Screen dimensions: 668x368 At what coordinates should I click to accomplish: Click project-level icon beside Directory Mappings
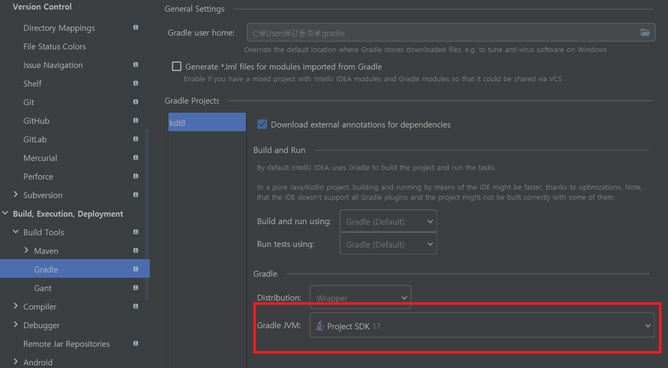point(136,28)
